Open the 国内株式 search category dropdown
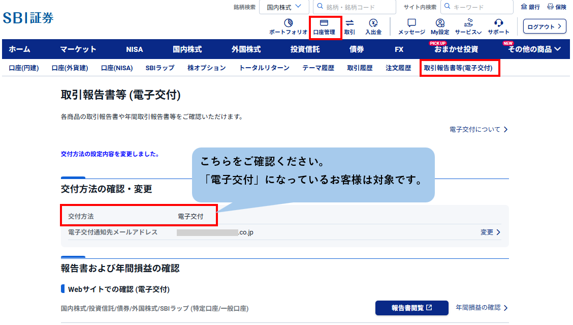 point(284,7)
